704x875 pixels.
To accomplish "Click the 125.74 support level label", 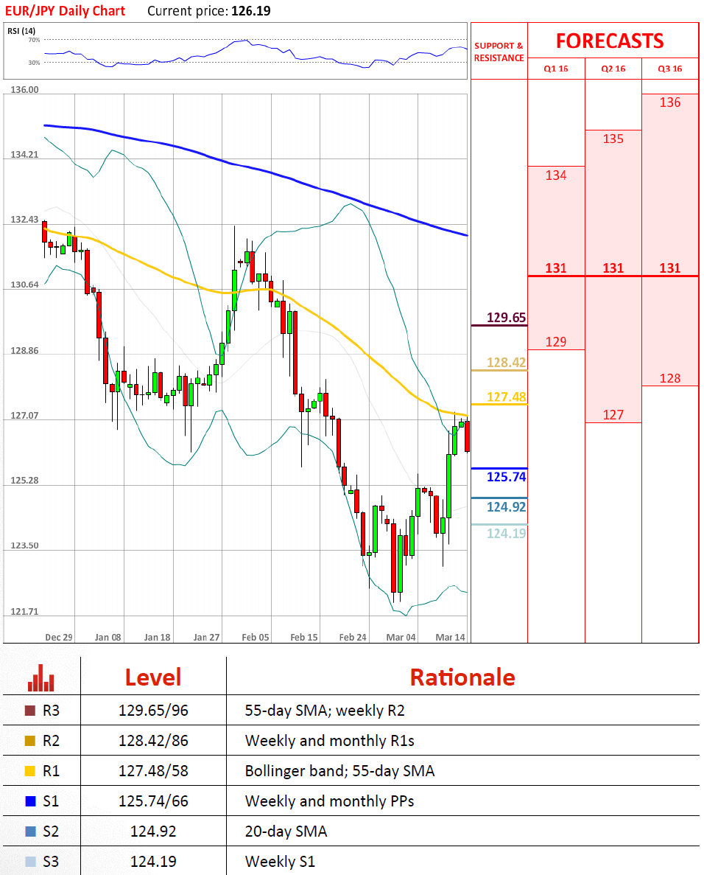I will click(506, 476).
